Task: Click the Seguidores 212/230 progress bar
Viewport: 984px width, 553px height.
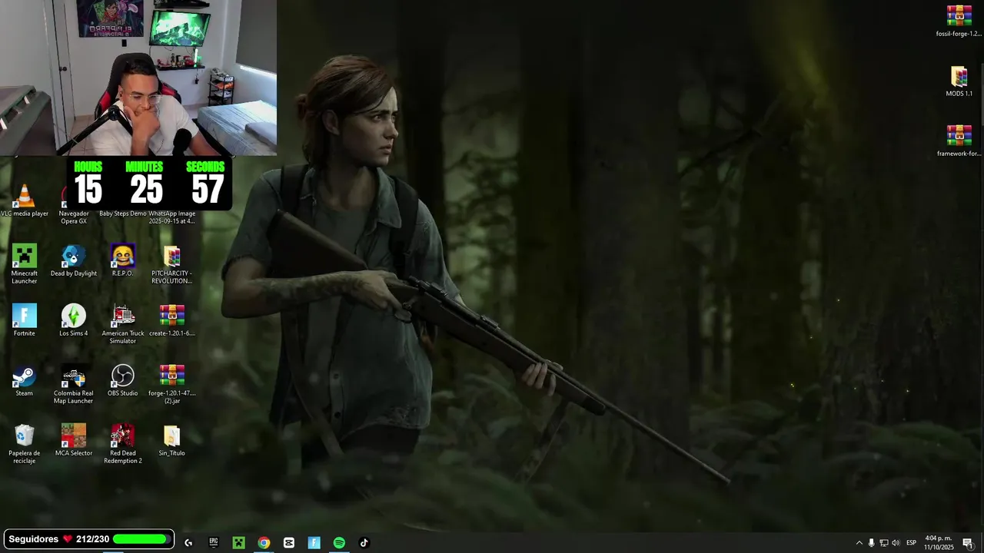Action: tap(89, 539)
